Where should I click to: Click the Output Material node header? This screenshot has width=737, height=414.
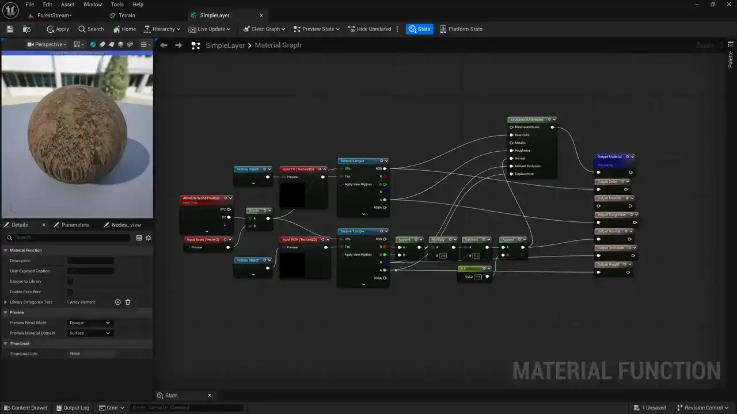click(610, 157)
